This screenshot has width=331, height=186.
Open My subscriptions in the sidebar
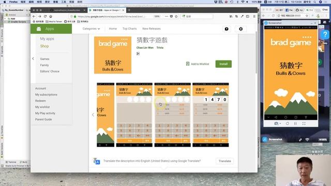tap(46, 95)
